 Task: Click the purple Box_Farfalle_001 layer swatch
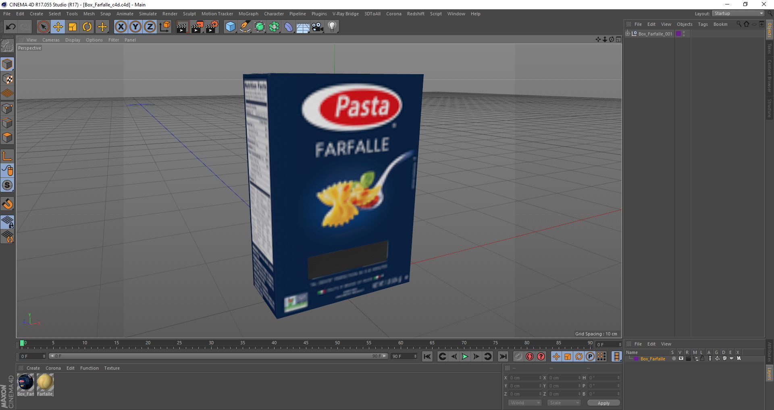pyautogui.click(x=678, y=34)
